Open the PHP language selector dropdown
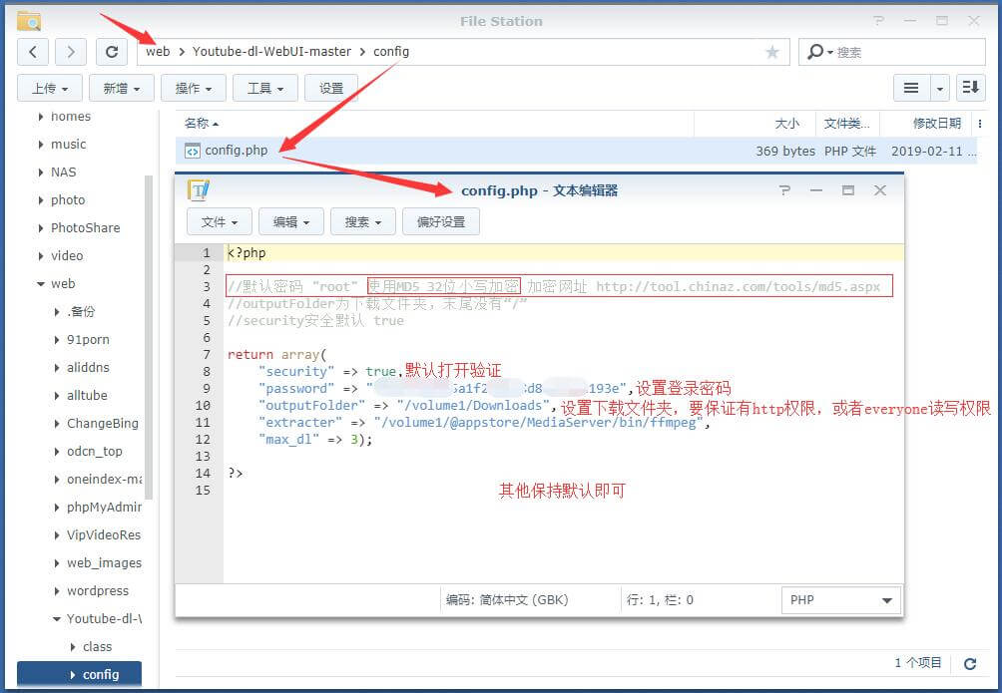1002x693 pixels. pos(840,600)
